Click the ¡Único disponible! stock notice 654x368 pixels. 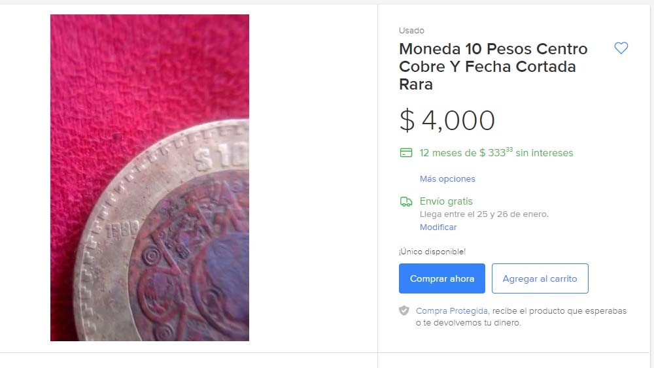click(x=432, y=252)
